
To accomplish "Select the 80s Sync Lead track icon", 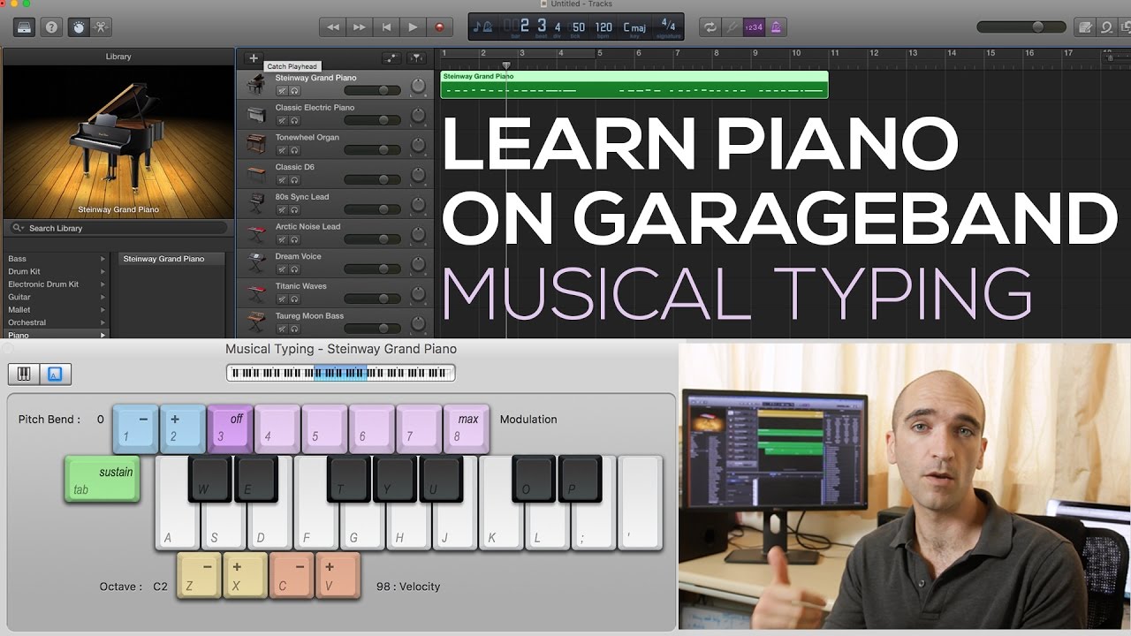I will (x=256, y=204).
